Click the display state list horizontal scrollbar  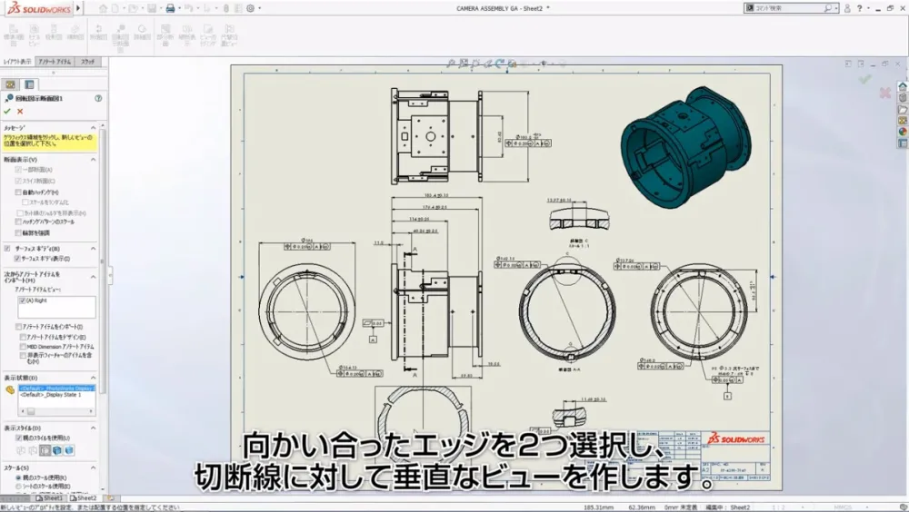pos(56,411)
